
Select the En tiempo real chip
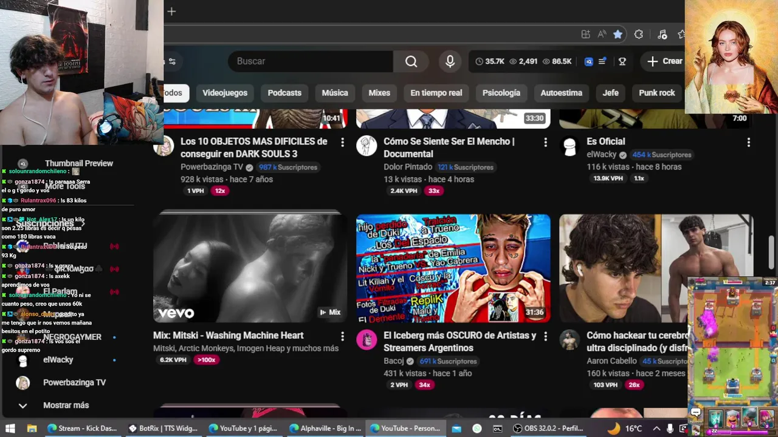pos(436,93)
